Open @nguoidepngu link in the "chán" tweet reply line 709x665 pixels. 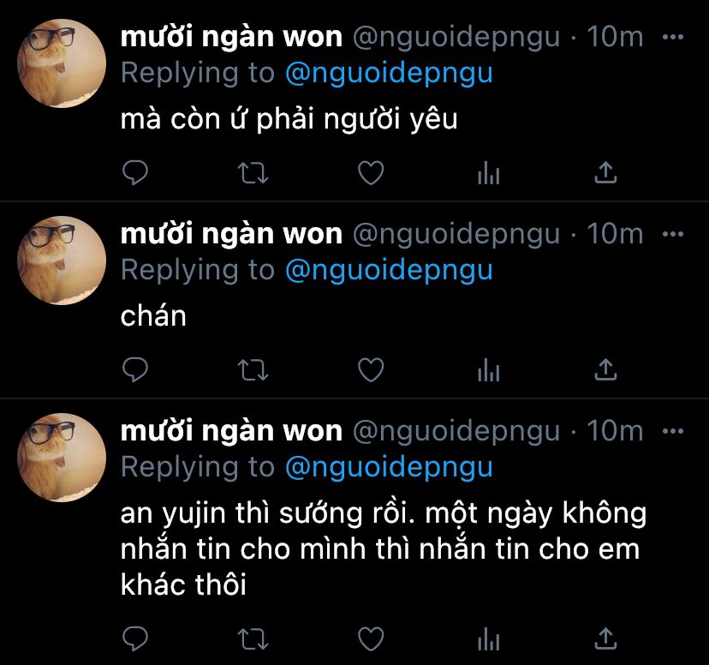pos(389,271)
